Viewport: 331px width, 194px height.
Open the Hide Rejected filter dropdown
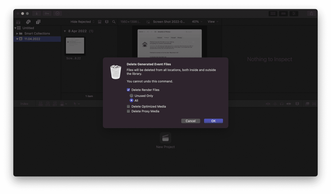(82, 22)
